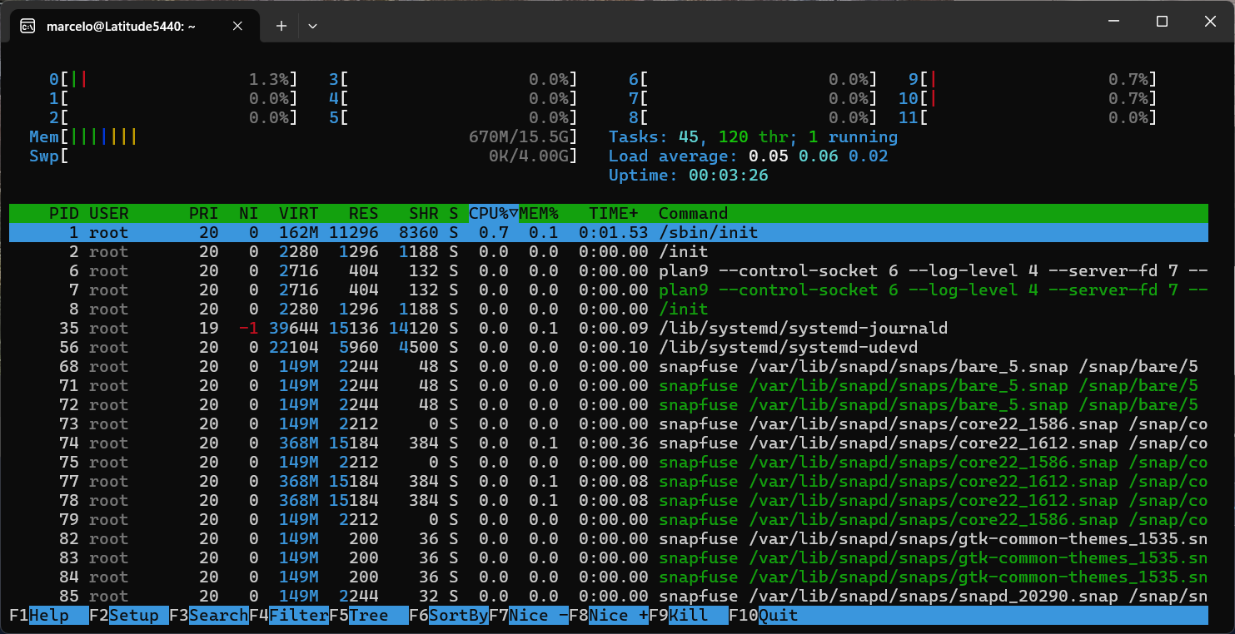This screenshot has width=1235, height=634.
Task: Open a new terminal tab with plus
Action: (x=281, y=26)
